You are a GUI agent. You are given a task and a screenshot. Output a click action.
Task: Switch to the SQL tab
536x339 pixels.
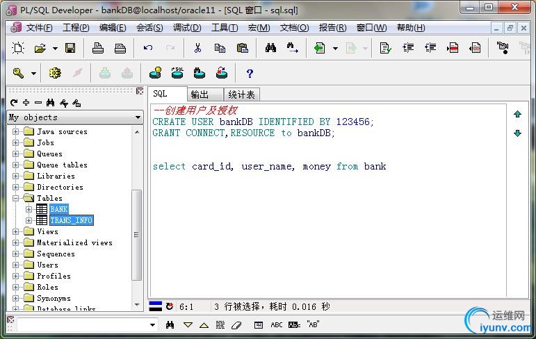[x=167, y=94]
